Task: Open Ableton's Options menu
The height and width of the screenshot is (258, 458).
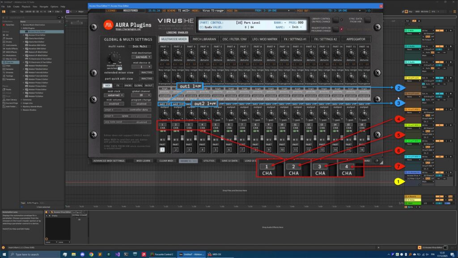Action: (x=54, y=6)
